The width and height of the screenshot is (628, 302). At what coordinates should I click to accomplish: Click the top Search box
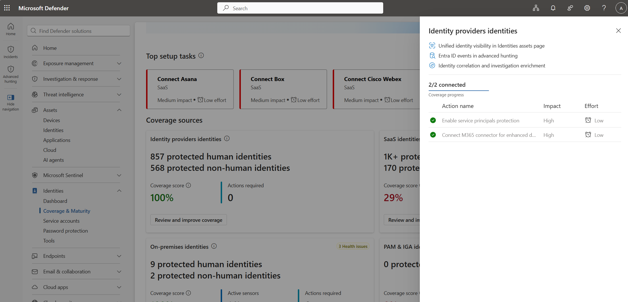(300, 8)
